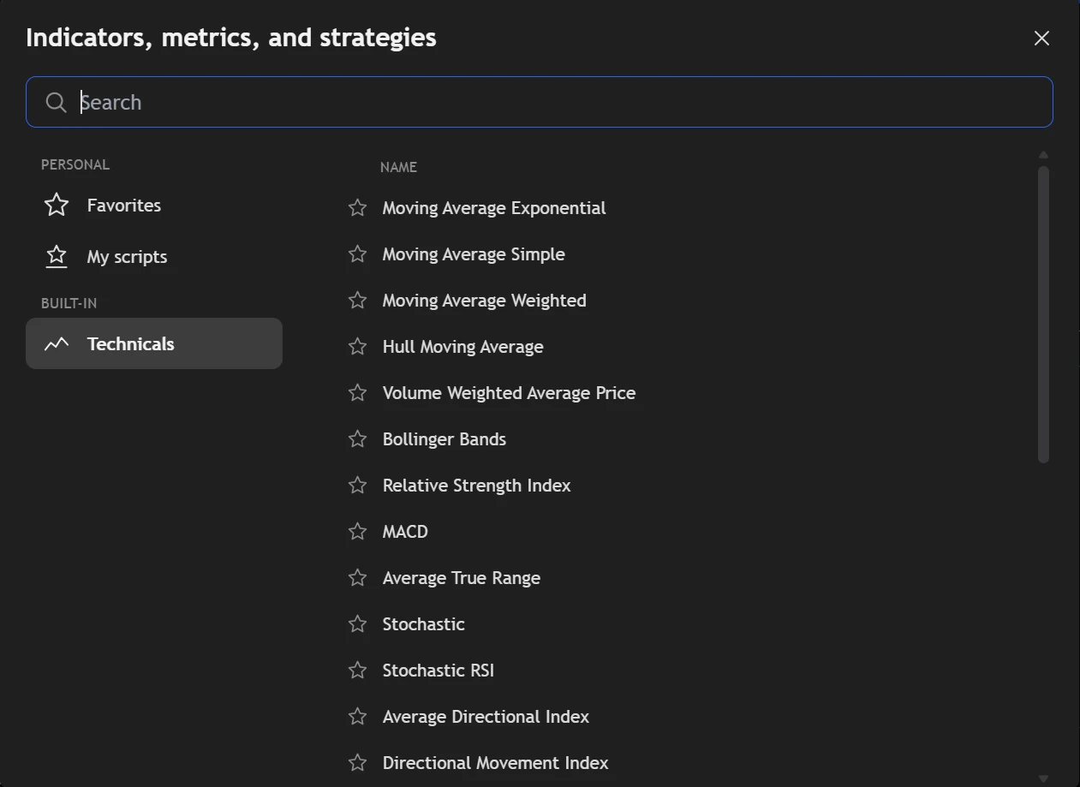Open the My scripts section
The image size is (1080, 787).
(x=154, y=257)
